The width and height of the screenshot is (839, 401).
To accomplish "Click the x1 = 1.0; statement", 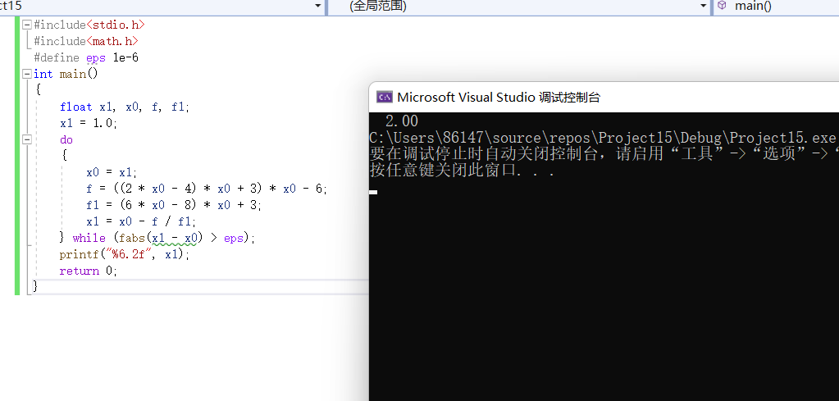I will pos(89,123).
